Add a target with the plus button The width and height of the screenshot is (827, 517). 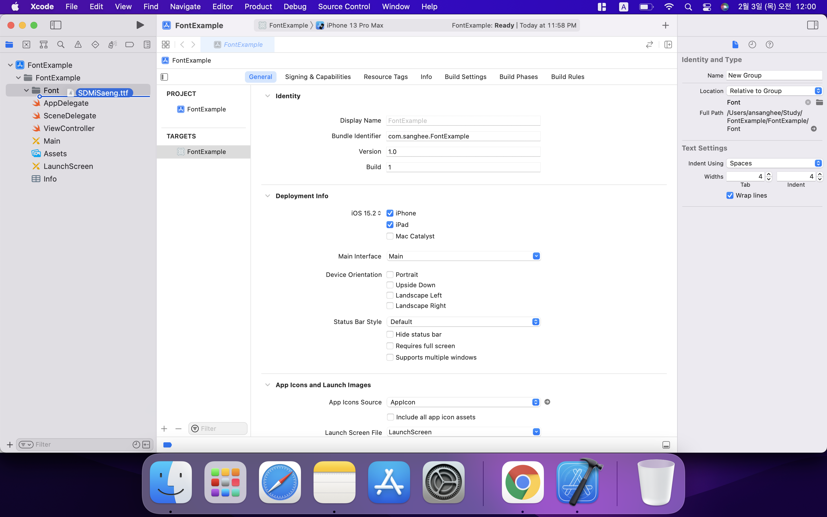click(x=164, y=429)
